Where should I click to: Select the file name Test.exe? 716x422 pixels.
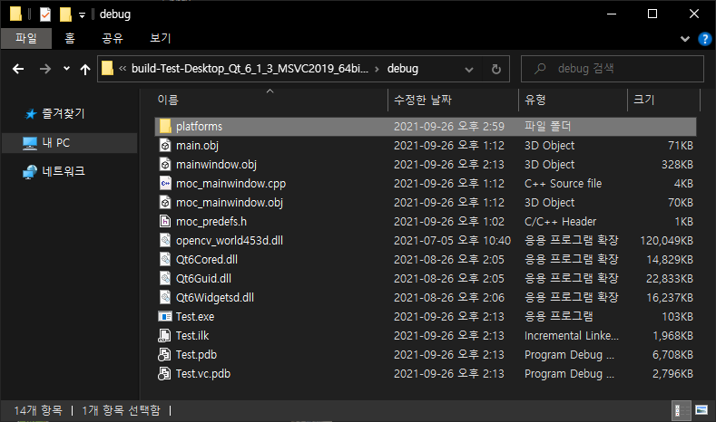[x=195, y=317]
